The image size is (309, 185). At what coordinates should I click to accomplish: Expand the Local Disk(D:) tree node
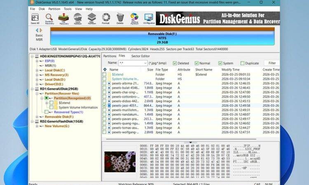coord(37,80)
